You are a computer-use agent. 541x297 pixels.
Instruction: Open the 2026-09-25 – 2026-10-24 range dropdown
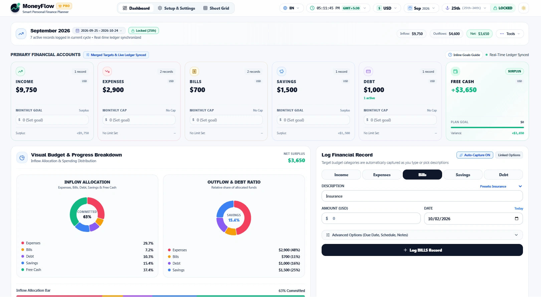click(99, 30)
